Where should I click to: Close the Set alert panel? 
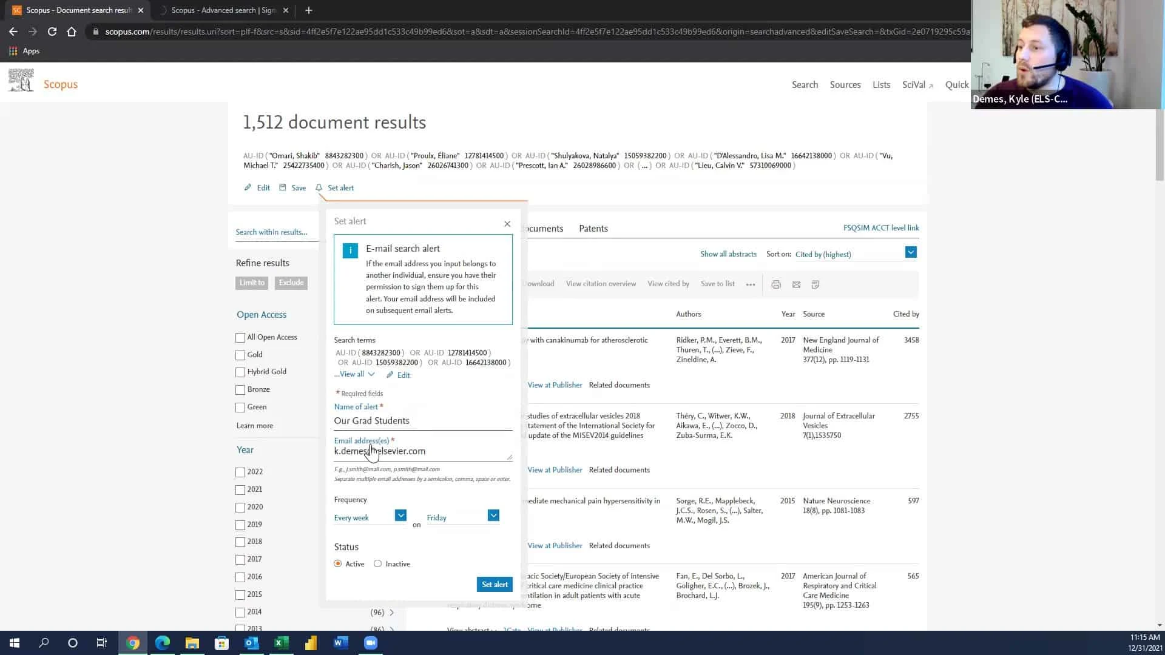coord(507,224)
